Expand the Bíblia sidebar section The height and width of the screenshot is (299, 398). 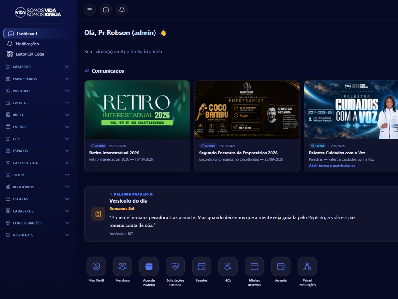38,115
